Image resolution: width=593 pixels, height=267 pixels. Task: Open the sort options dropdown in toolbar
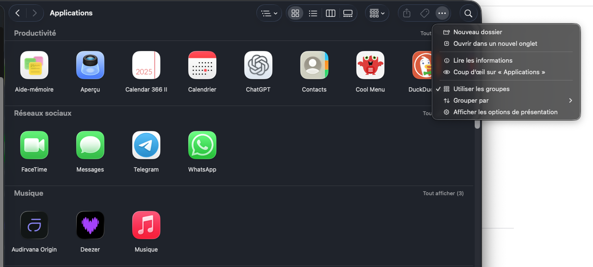coord(269,13)
